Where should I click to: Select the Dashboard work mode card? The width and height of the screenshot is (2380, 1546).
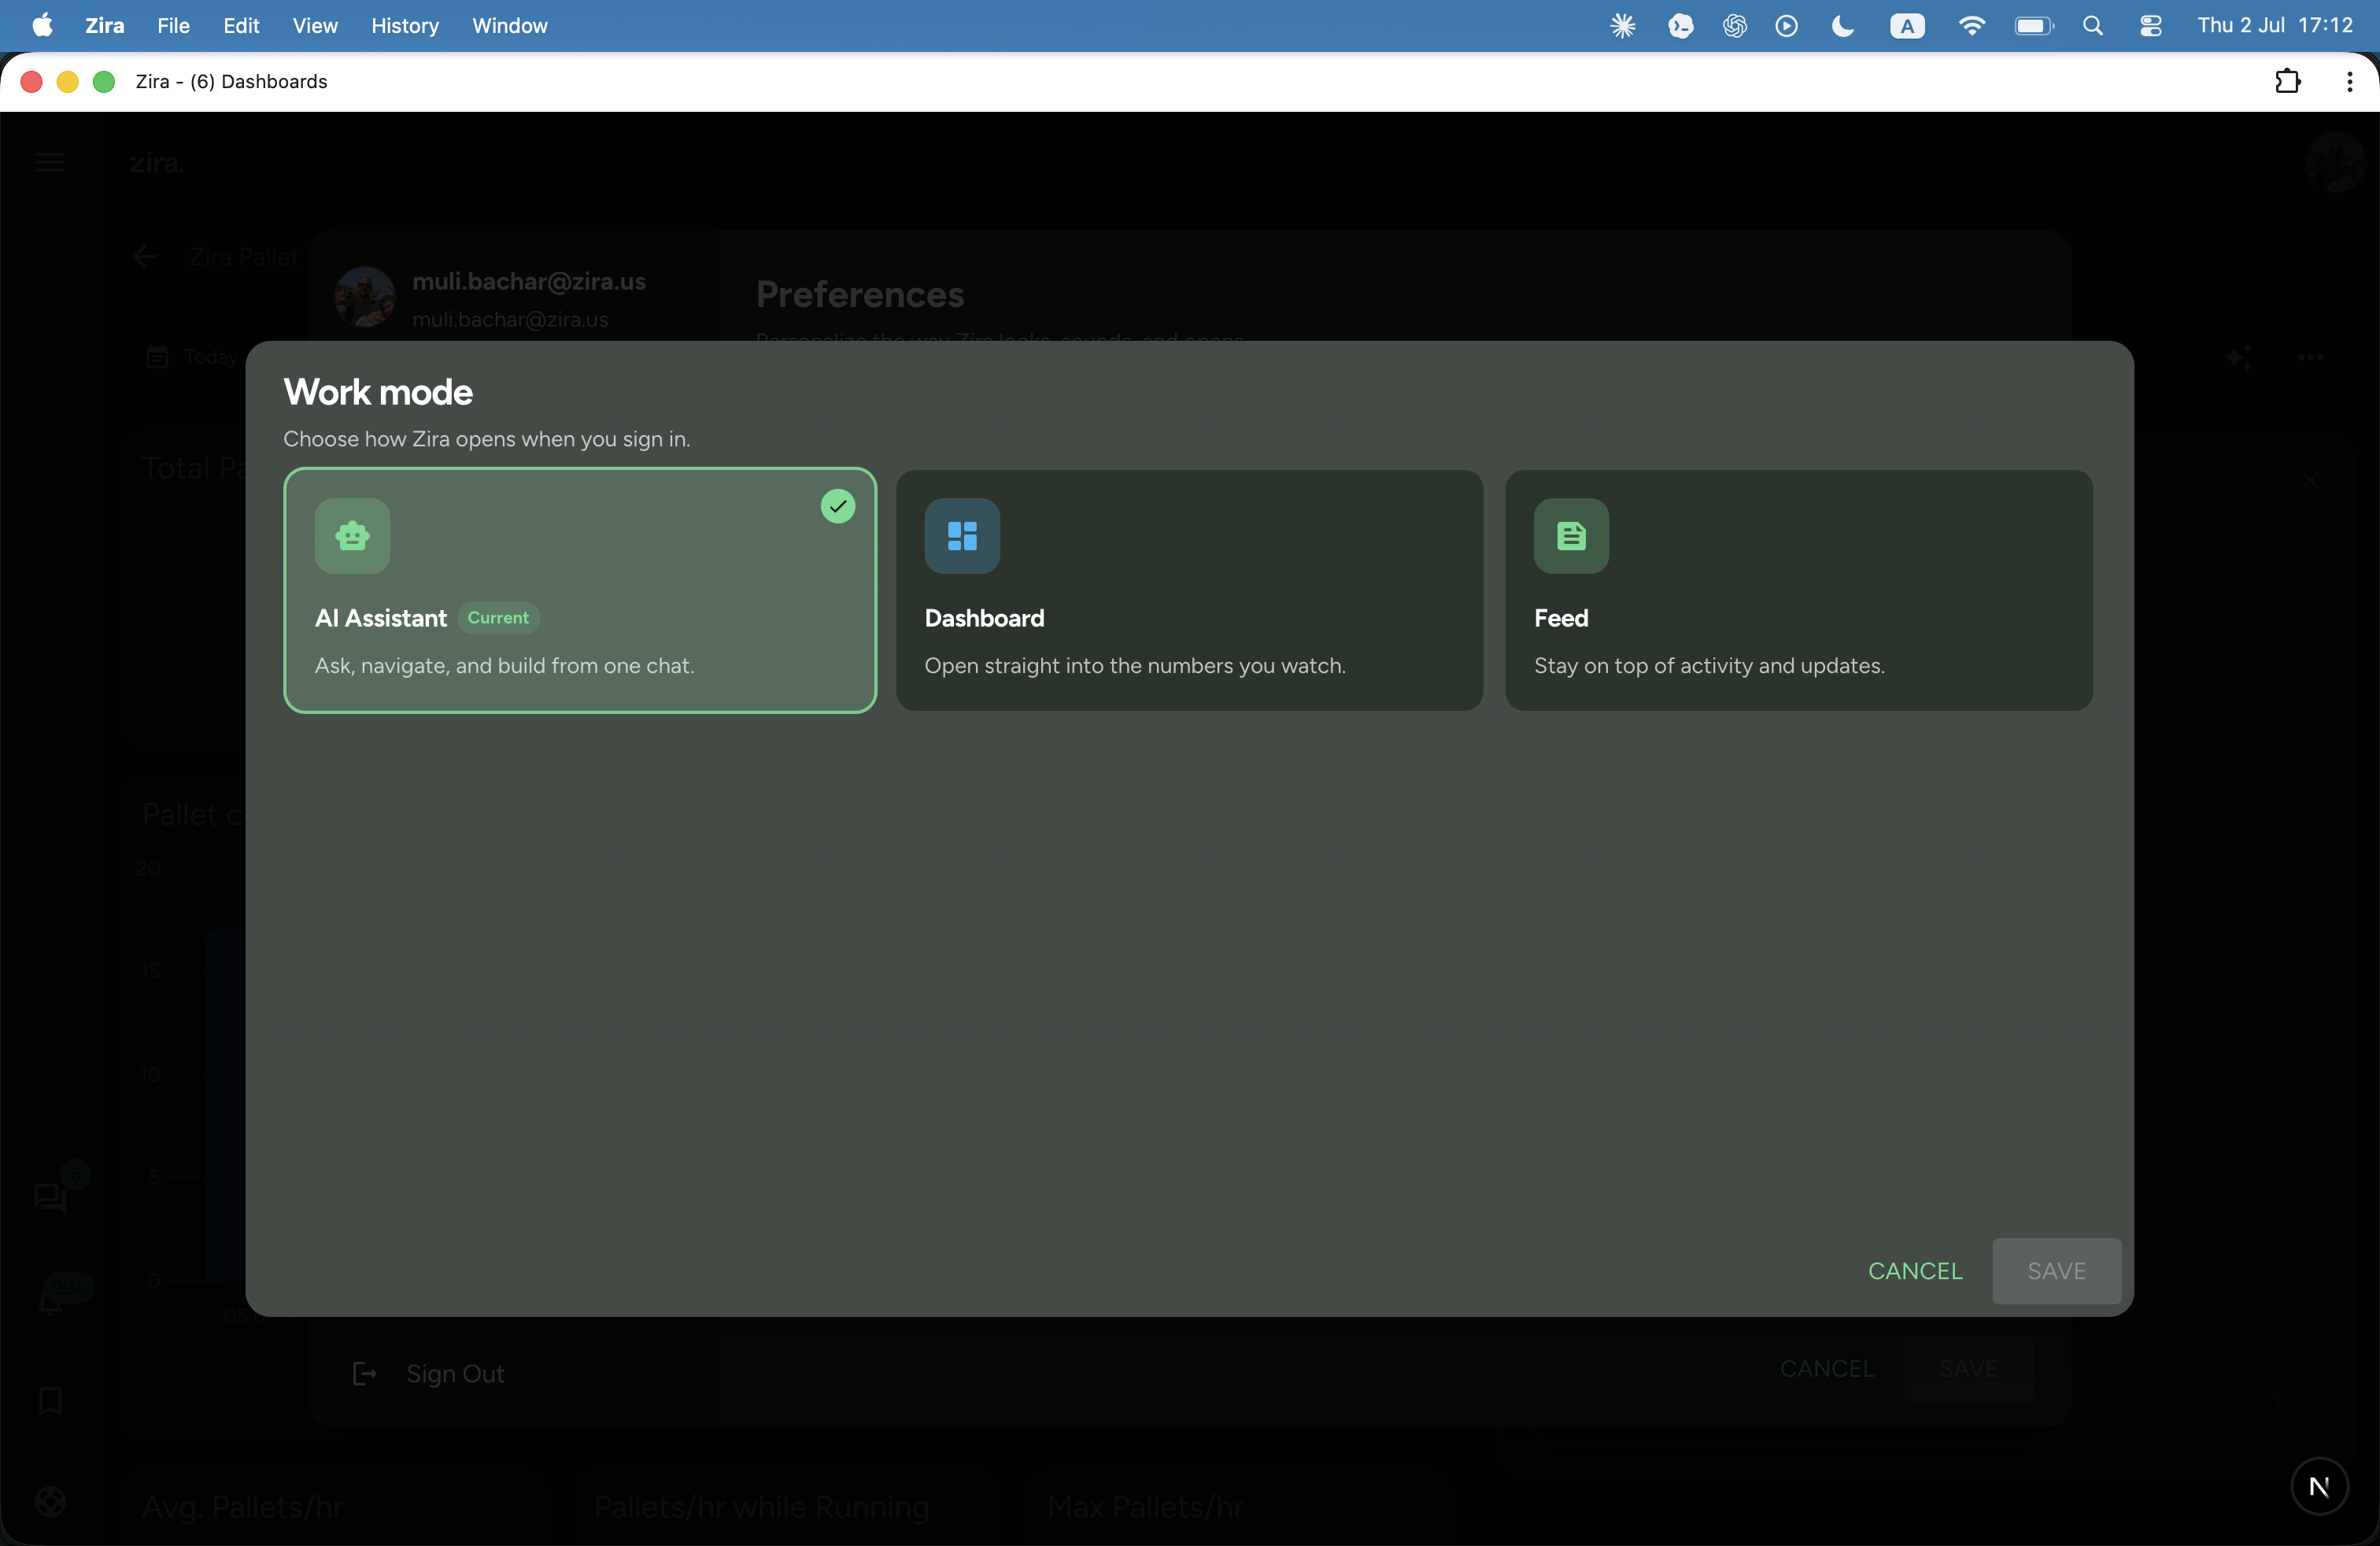point(1189,590)
